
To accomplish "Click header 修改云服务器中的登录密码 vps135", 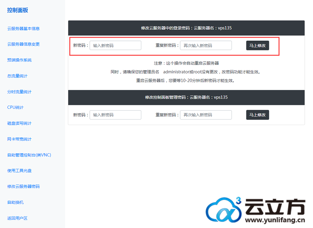I will pyautogui.click(x=186, y=28).
